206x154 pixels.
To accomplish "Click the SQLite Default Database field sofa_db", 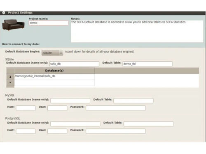I will point(74,64).
